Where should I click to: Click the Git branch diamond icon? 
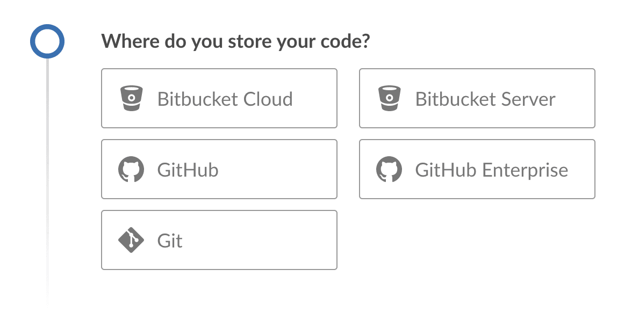click(x=132, y=240)
